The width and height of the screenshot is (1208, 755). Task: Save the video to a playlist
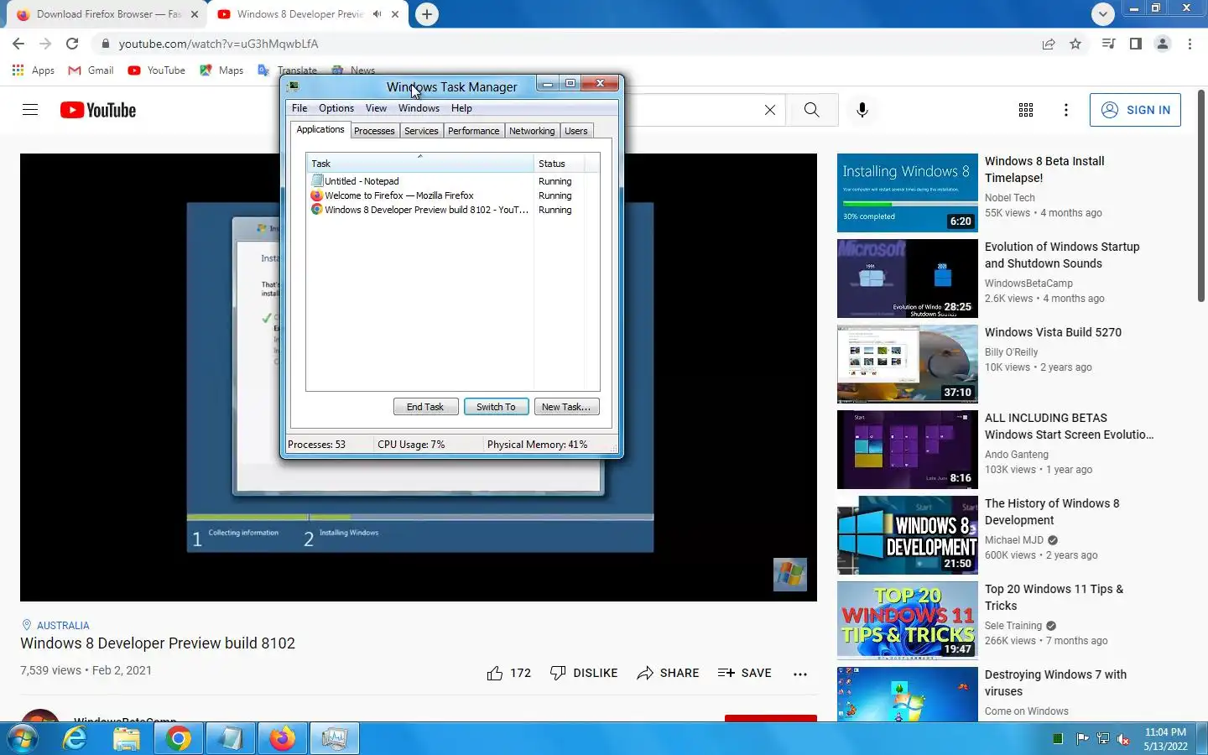click(x=745, y=673)
